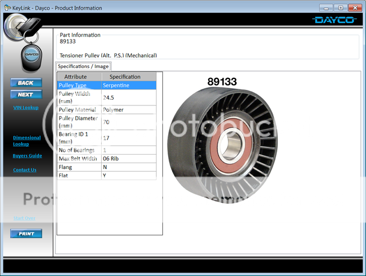This screenshot has height=276, width=366.
Task: Click the KeyLink title bar app icon
Action: tap(7, 8)
